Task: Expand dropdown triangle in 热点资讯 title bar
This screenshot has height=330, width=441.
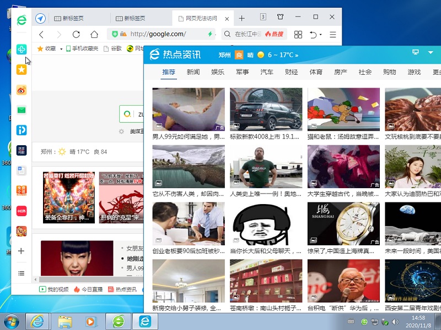Action: [x=431, y=52]
